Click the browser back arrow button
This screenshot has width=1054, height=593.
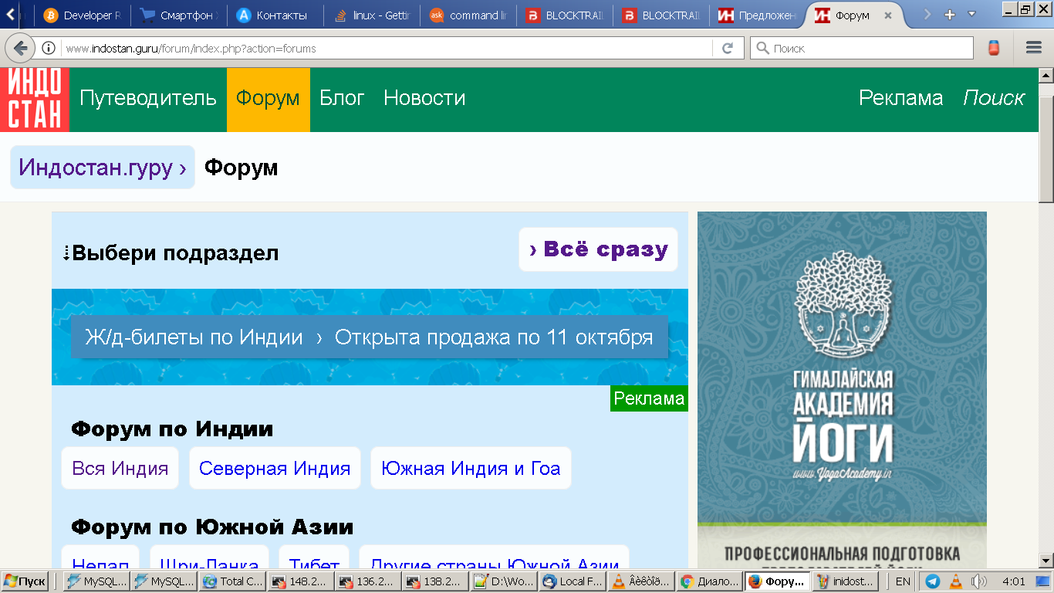[20, 48]
